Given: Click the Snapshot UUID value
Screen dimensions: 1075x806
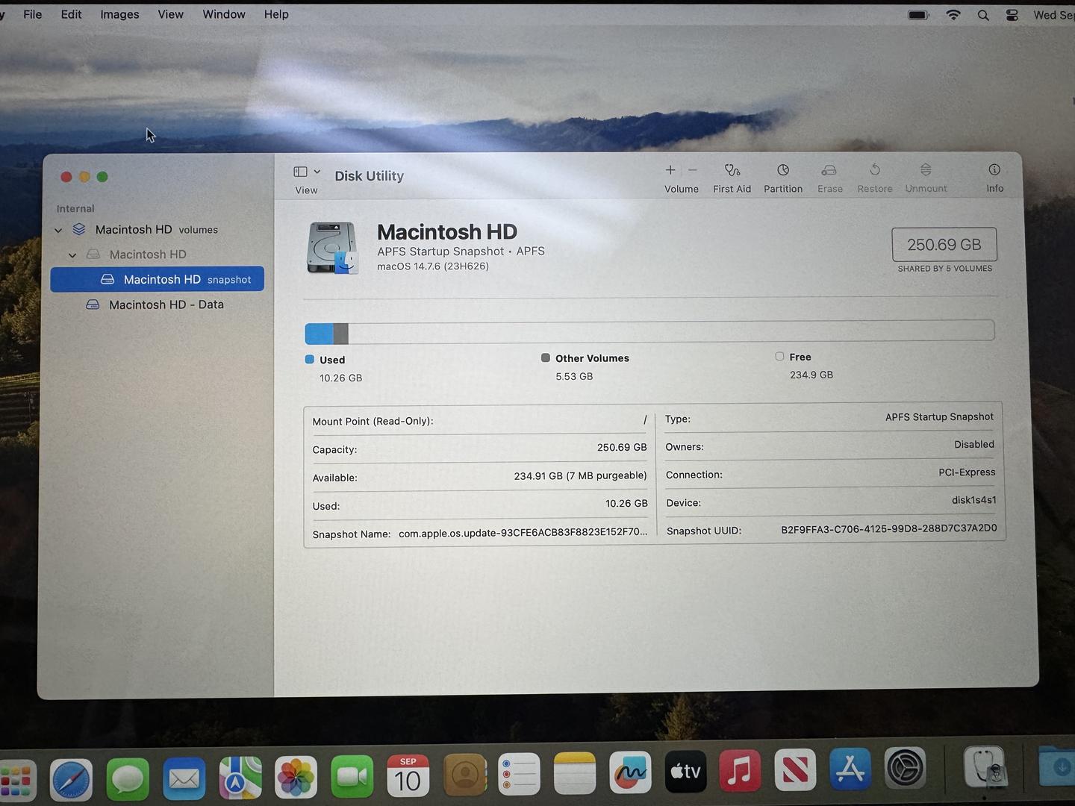Looking at the screenshot, I should (889, 528).
